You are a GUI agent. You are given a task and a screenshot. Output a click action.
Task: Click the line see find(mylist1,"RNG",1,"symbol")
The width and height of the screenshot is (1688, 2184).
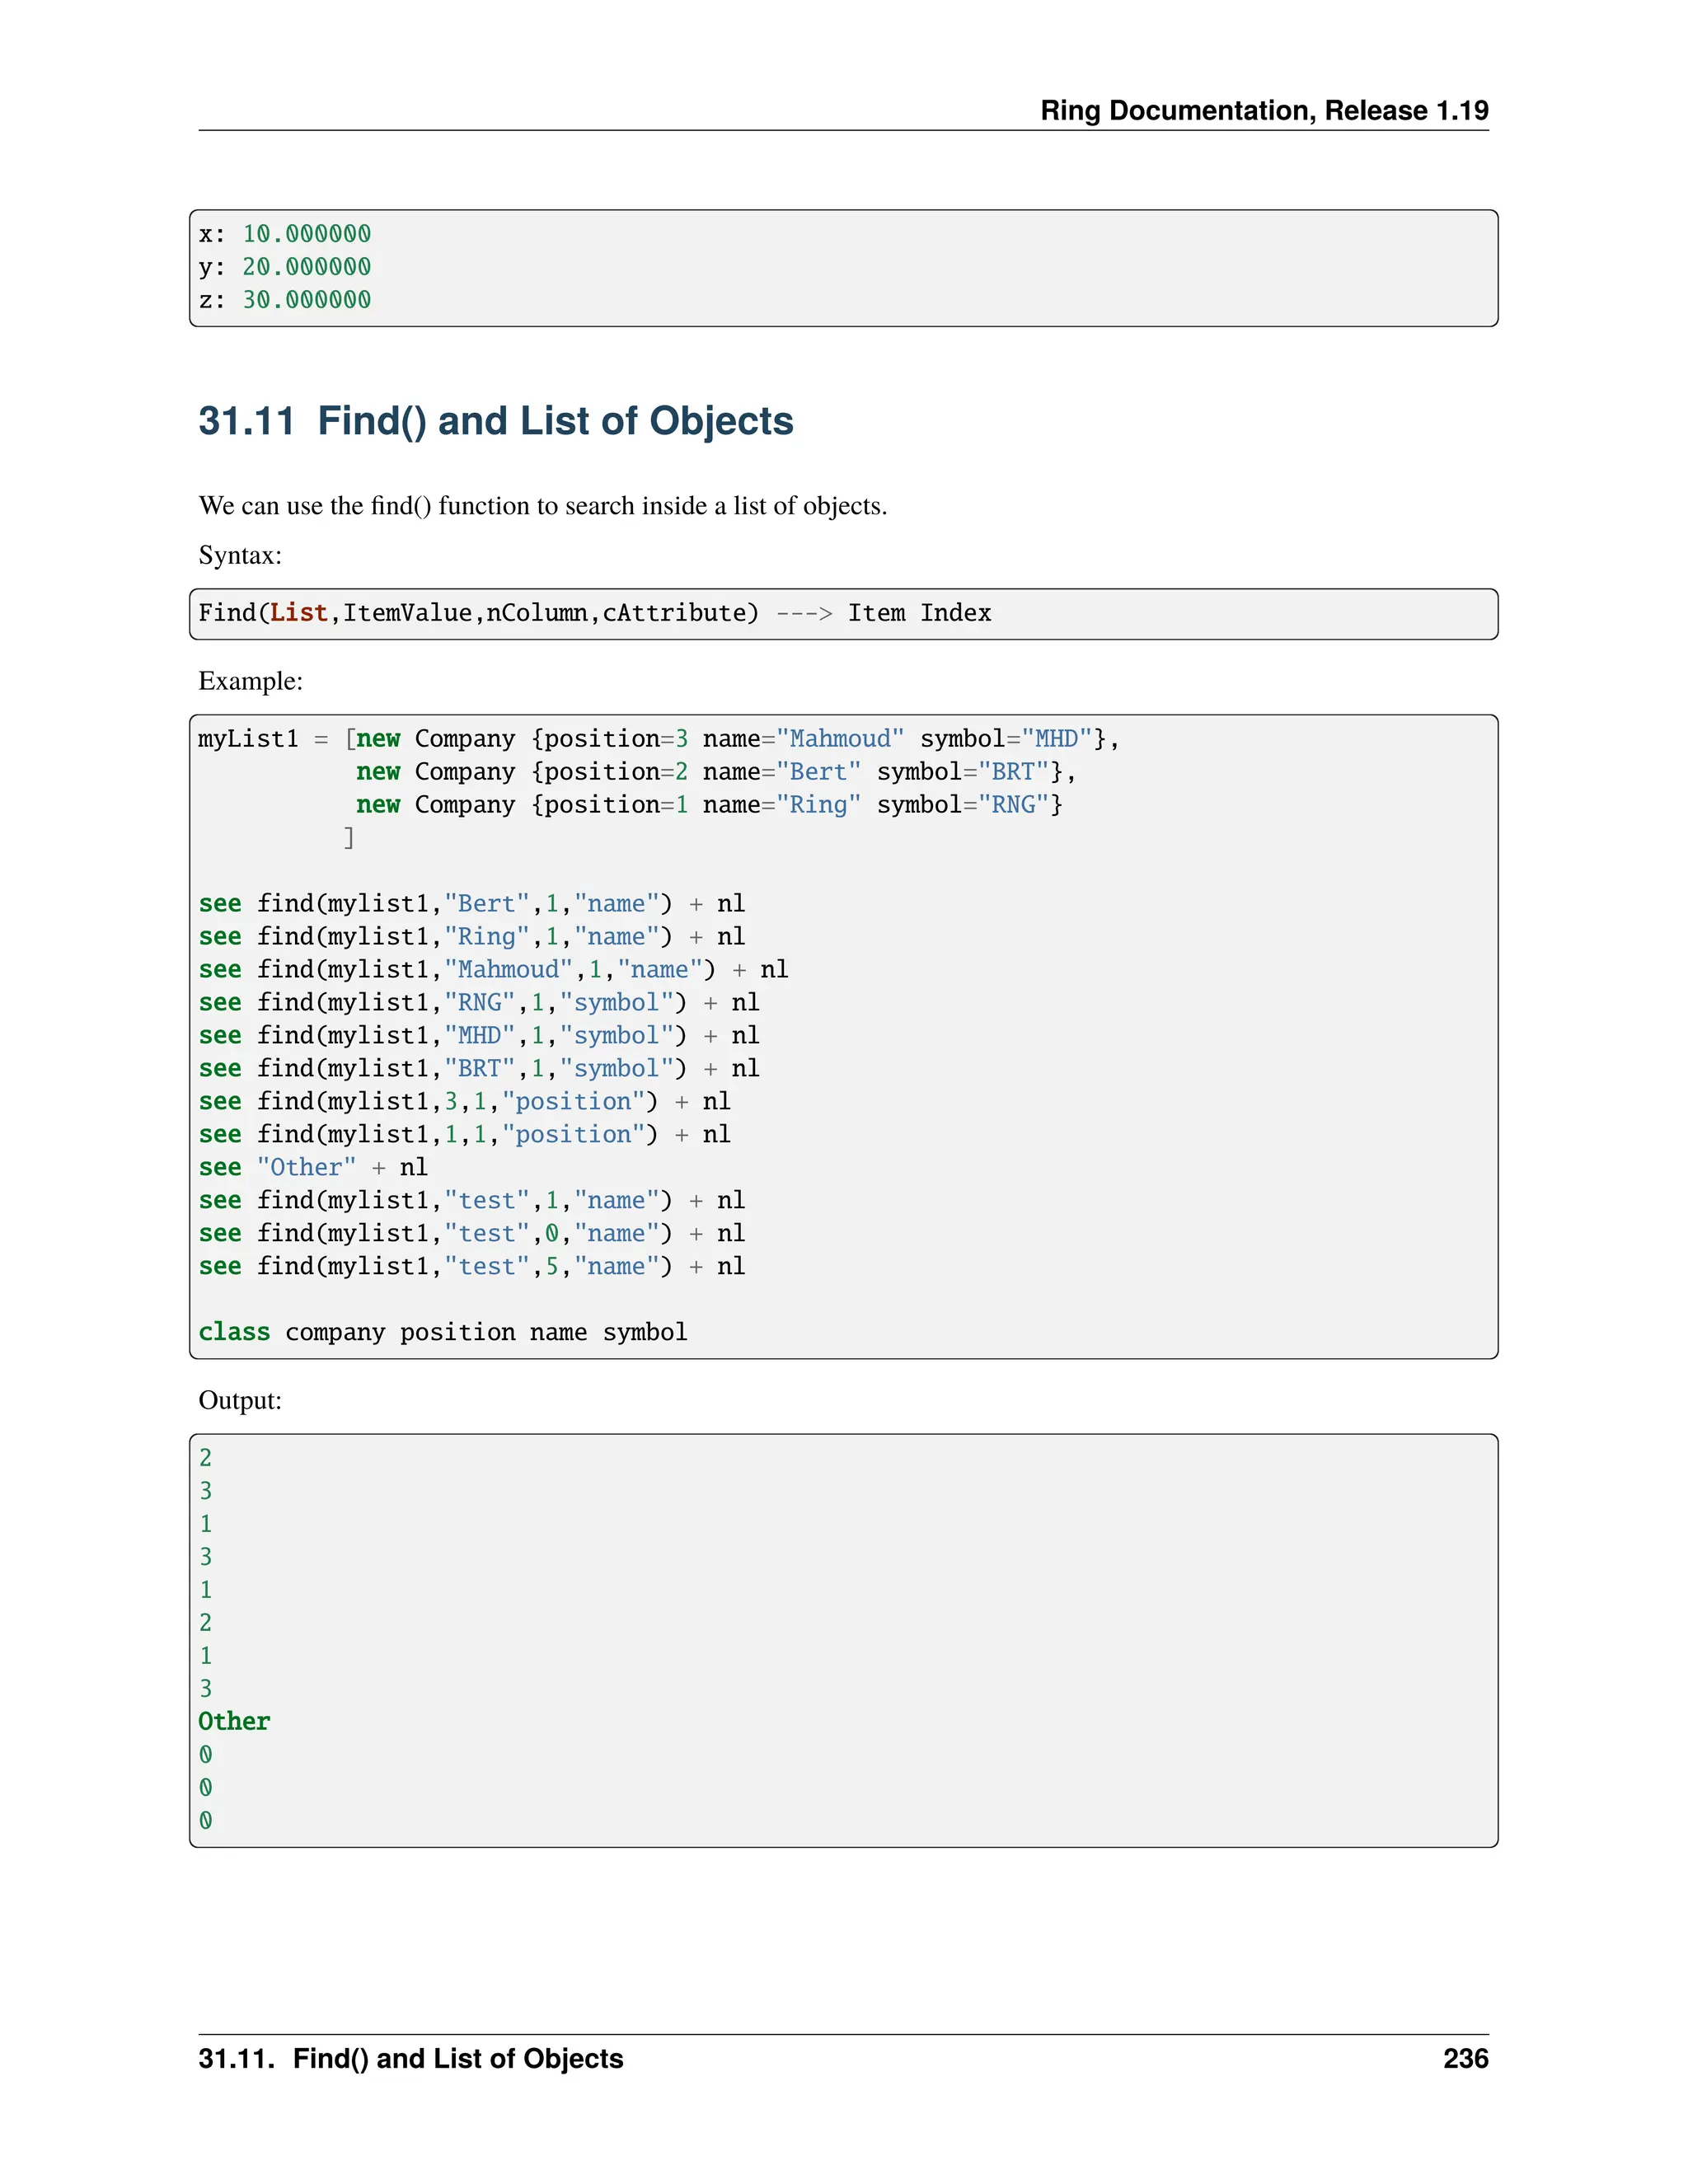pyautogui.click(x=479, y=1003)
